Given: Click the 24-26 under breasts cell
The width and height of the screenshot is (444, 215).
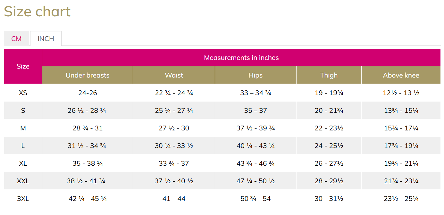Looking at the screenshot, I should click(x=88, y=93).
